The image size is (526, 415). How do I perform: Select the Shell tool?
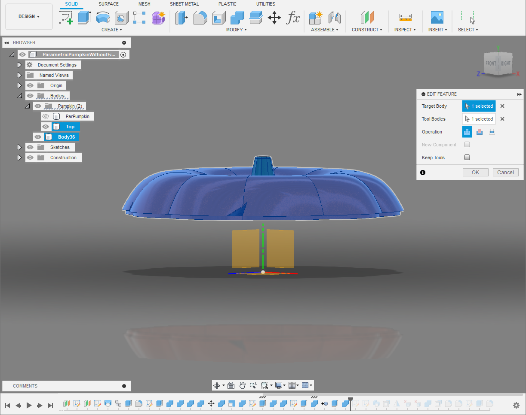(219, 18)
